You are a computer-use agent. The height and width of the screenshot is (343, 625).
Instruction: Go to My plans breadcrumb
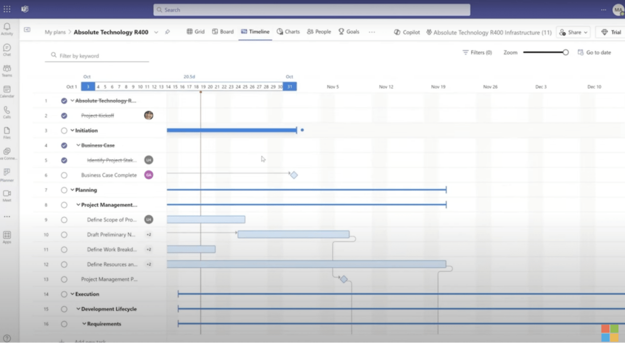[55, 32]
